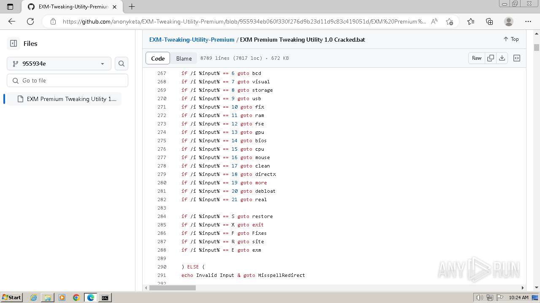
Task: Open EXM-Tweaking-Utility-Premium repository link
Action: [192, 40]
